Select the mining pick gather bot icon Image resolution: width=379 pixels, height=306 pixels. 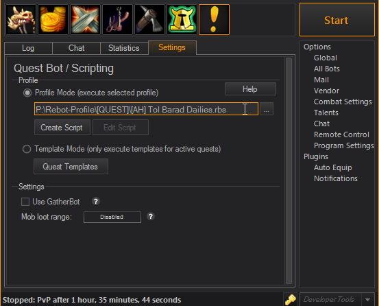149,20
